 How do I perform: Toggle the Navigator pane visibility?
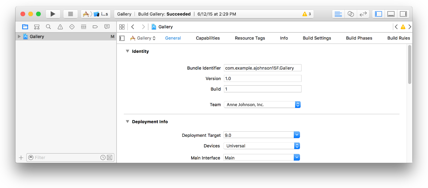378,14
